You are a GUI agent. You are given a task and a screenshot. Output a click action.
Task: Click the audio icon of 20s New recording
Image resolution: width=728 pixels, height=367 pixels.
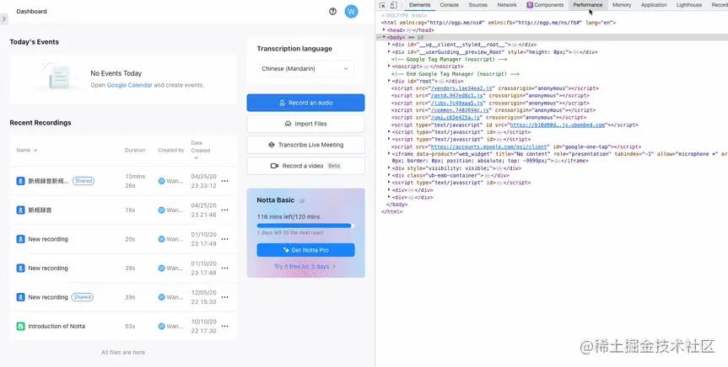(x=20, y=239)
